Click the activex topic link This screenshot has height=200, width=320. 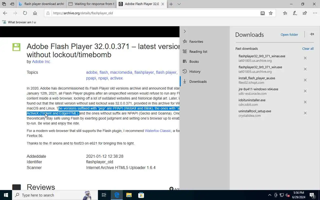pyautogui.click(x=116, y=78)
